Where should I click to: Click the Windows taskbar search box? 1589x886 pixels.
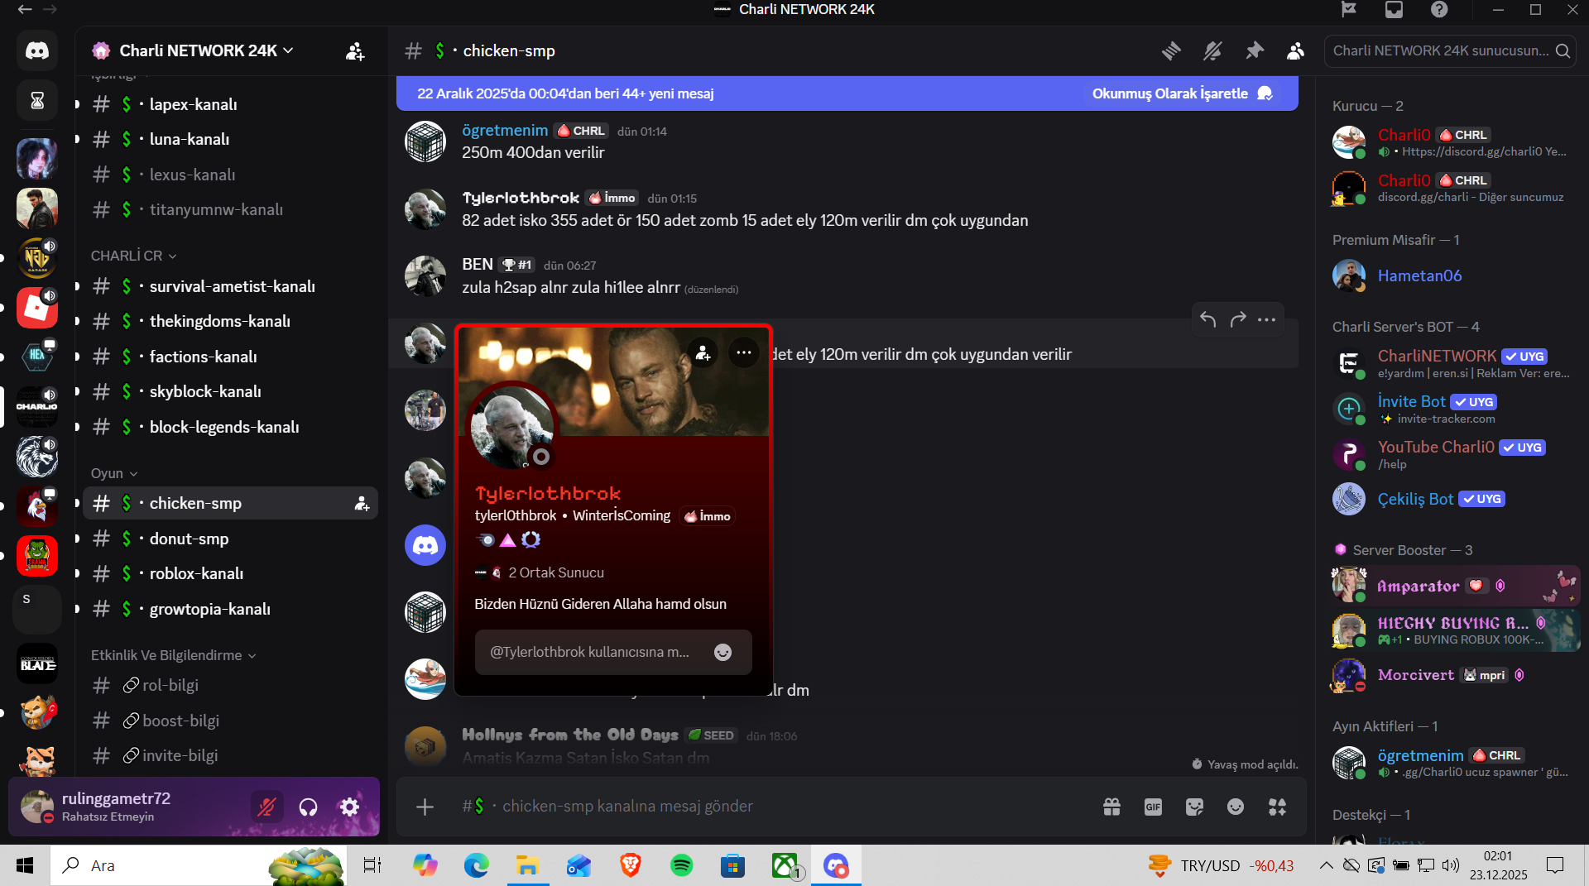(x=199, y=865)
